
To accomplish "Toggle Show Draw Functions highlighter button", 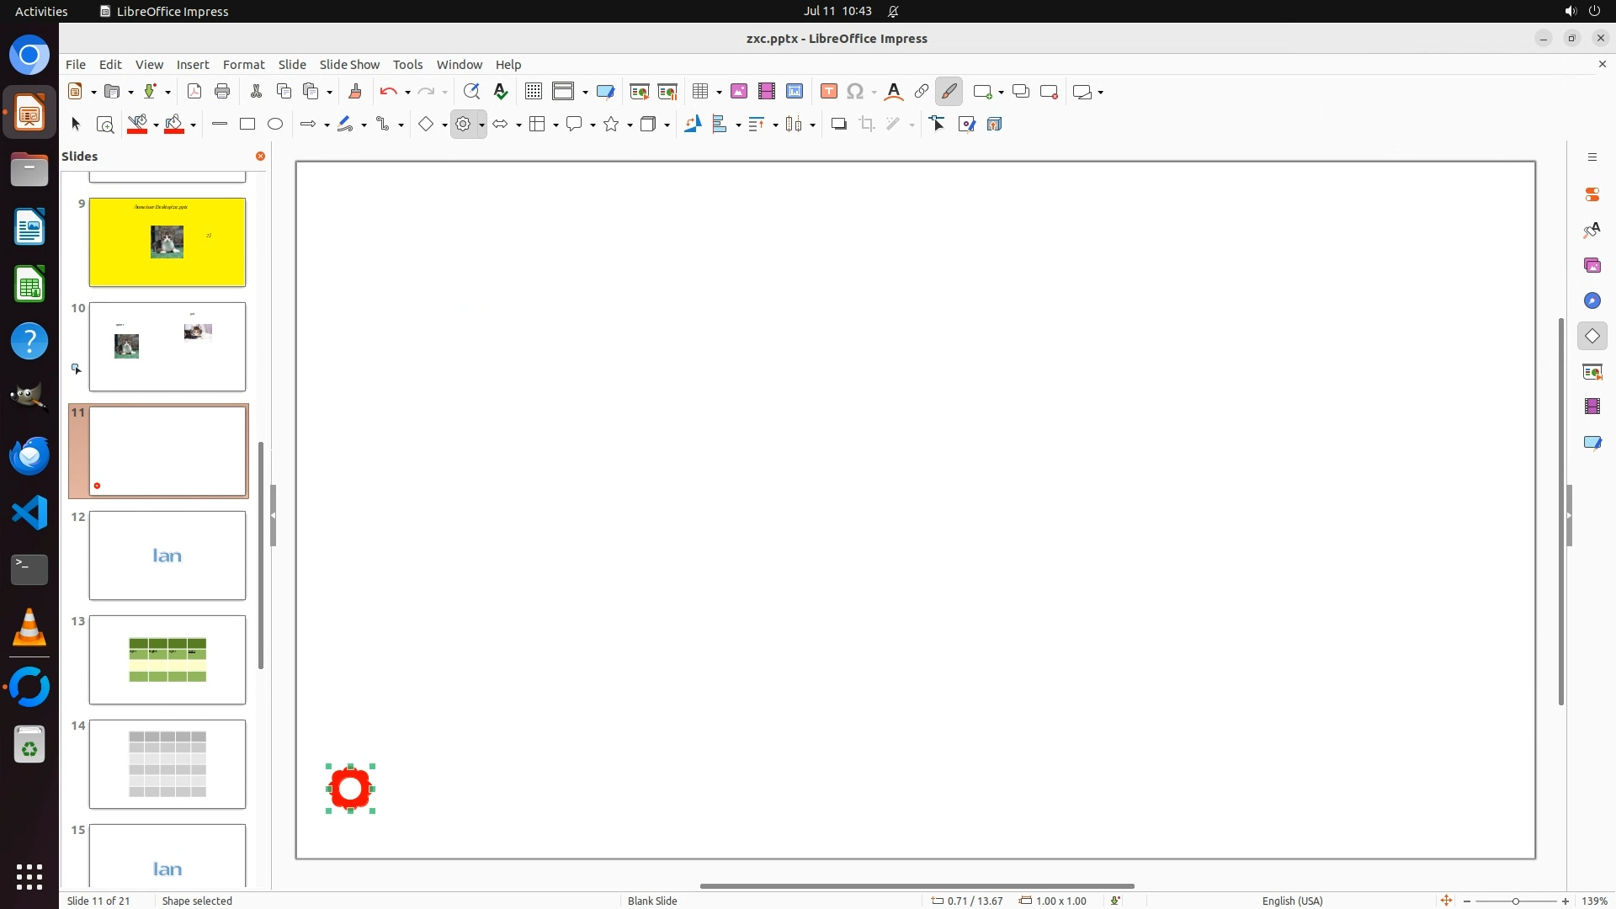I will 949,92.
